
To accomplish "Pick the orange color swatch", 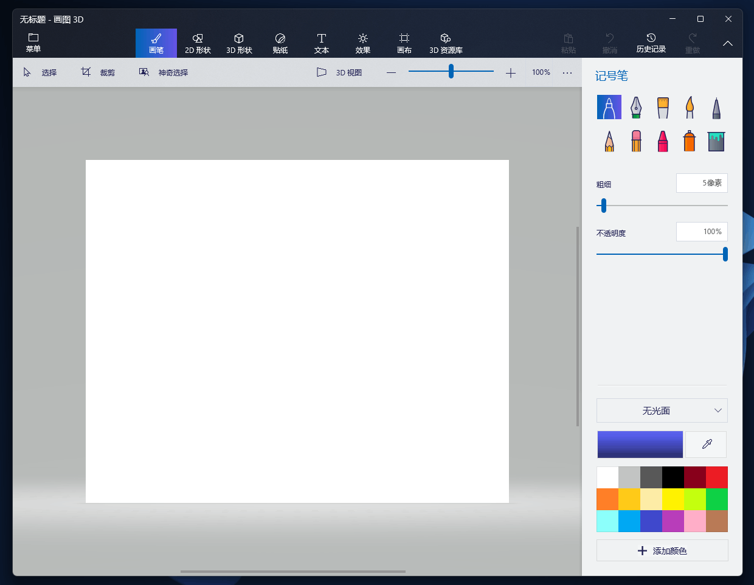I will [x=607, y=499].
